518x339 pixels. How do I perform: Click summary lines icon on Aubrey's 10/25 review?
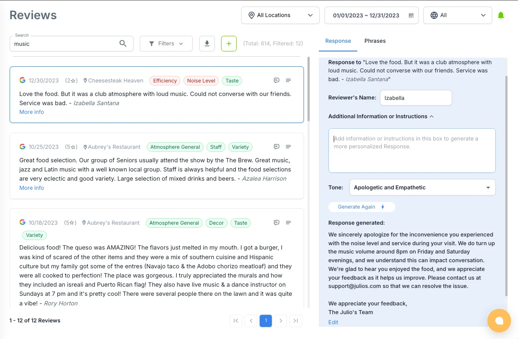(288, 147)
